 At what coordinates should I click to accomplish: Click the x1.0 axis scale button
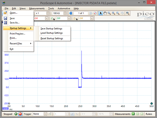pyautogui.click(x=5, y=109)
